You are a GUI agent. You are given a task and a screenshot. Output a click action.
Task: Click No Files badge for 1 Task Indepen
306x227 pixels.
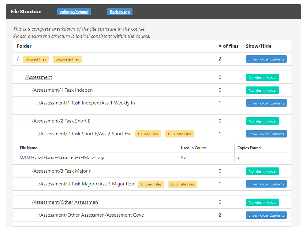click(263, 90)
